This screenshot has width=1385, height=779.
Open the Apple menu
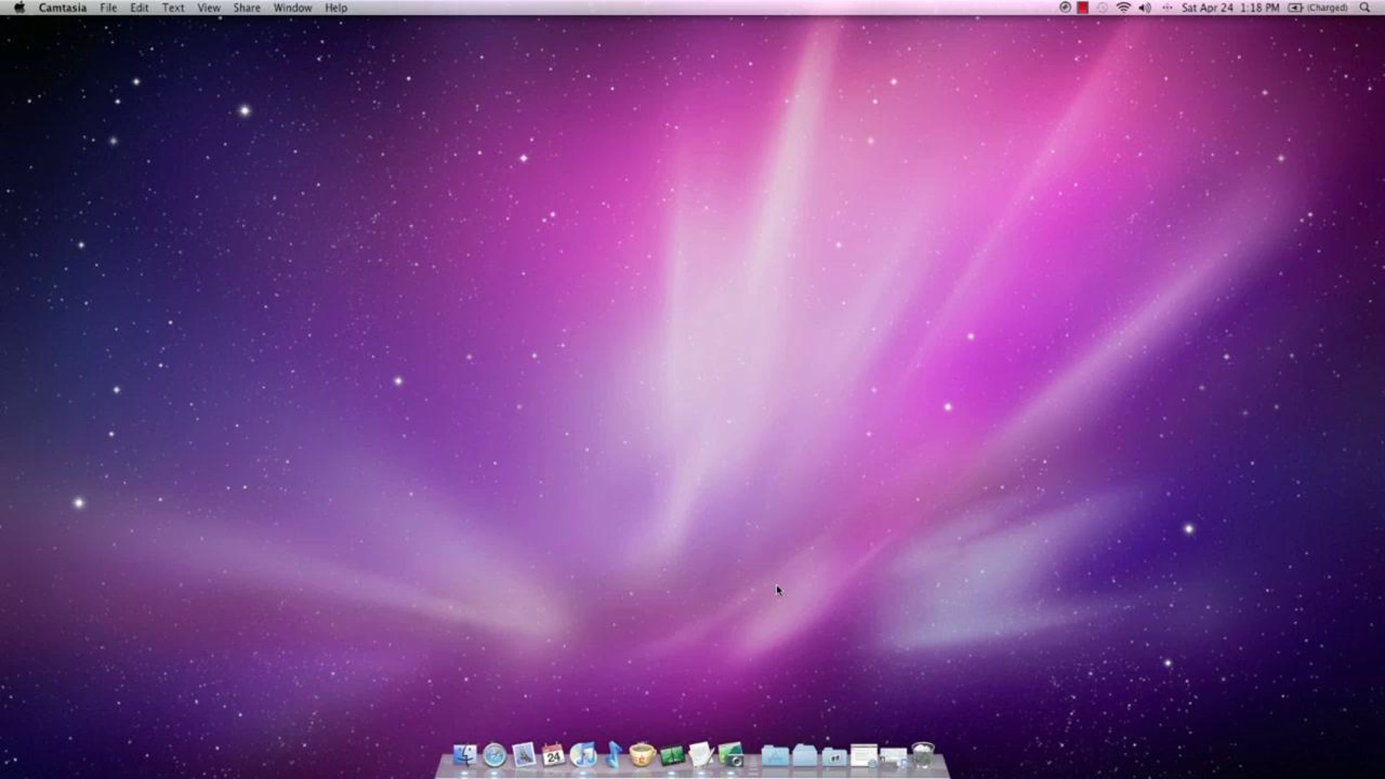click(x=20, y=8)
